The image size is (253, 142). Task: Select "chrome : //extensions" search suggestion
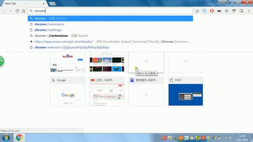pyautogui.click(x=110, y=36)
